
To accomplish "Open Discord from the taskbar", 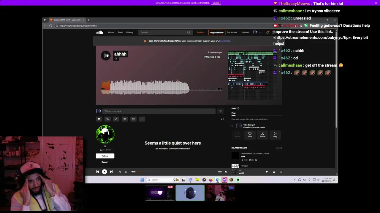I will click(224, 180).
